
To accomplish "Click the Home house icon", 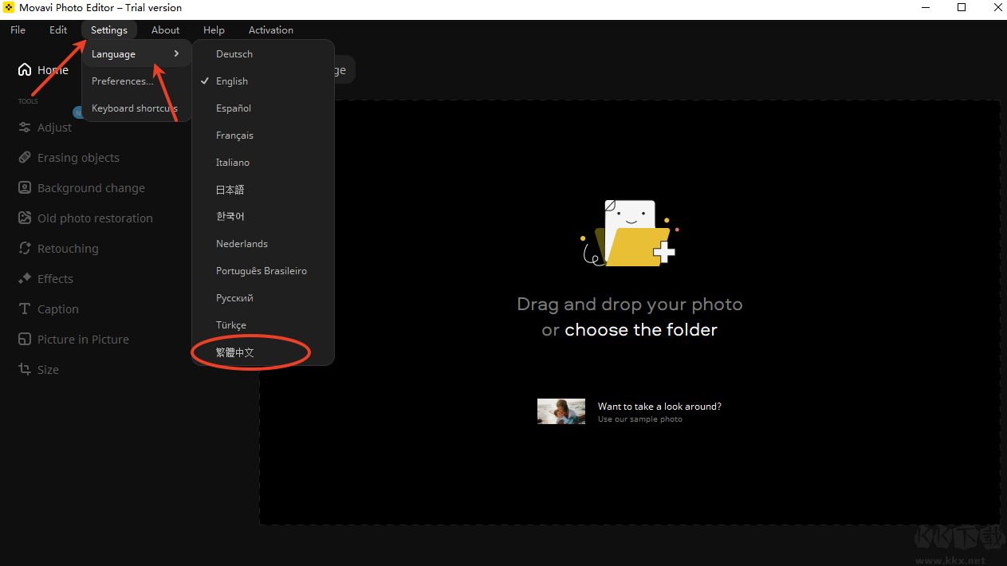I will [x=25, y=70].
